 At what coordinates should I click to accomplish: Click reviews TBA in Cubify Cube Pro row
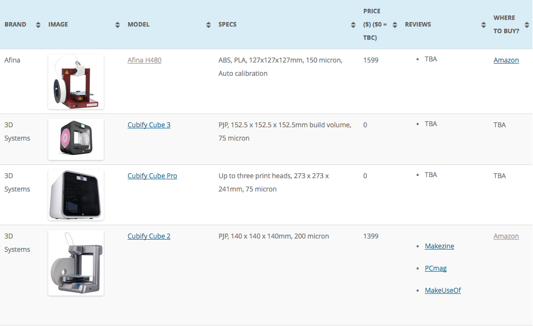coord(431,175)
